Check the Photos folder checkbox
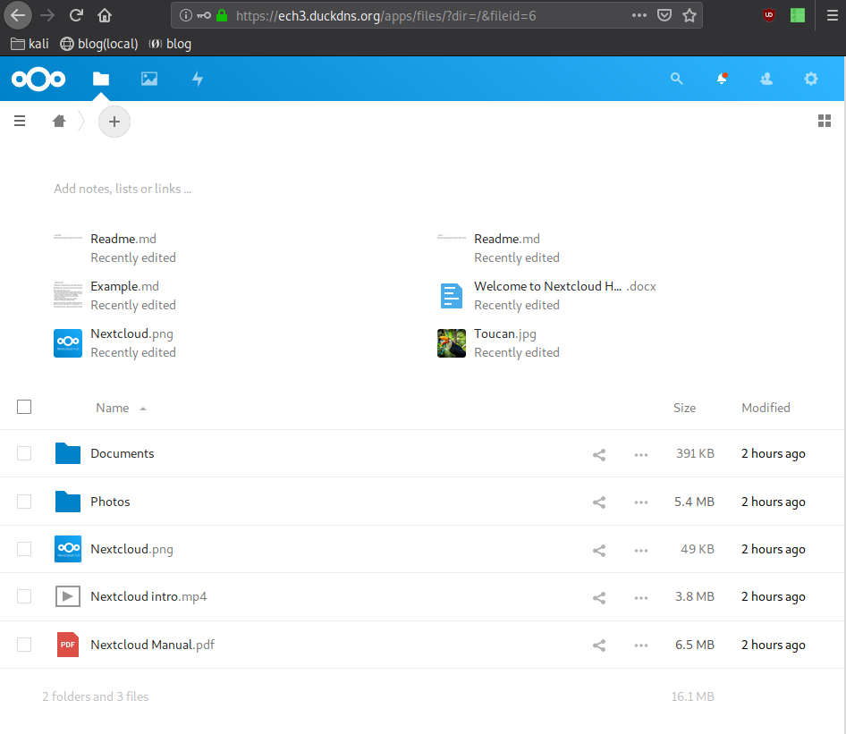Viewport: 846px width, 734px height. pos(24,501)
